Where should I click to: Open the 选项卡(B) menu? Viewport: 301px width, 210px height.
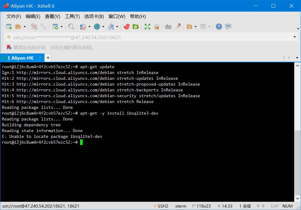pyautogui.click(x=94, y=17)
